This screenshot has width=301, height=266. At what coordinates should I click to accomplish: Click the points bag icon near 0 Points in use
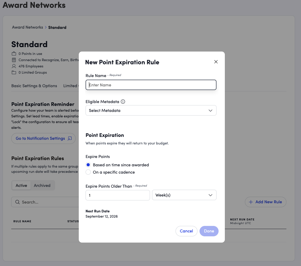pos(14,53)
